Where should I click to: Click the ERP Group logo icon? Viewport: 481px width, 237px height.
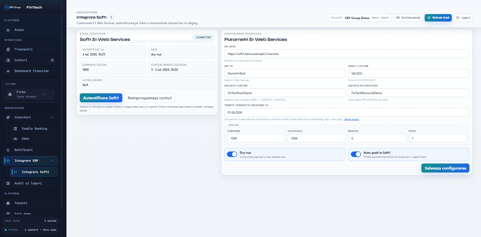click(6, 8)
